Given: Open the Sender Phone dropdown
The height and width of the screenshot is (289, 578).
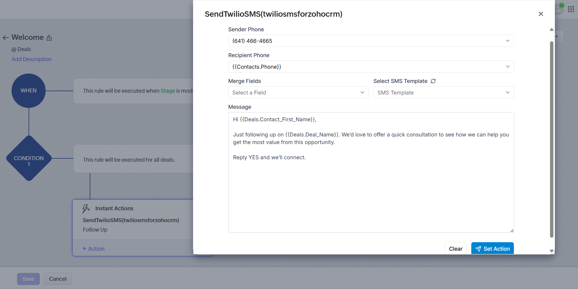Looking at the screenshot, I should point(371,41).
